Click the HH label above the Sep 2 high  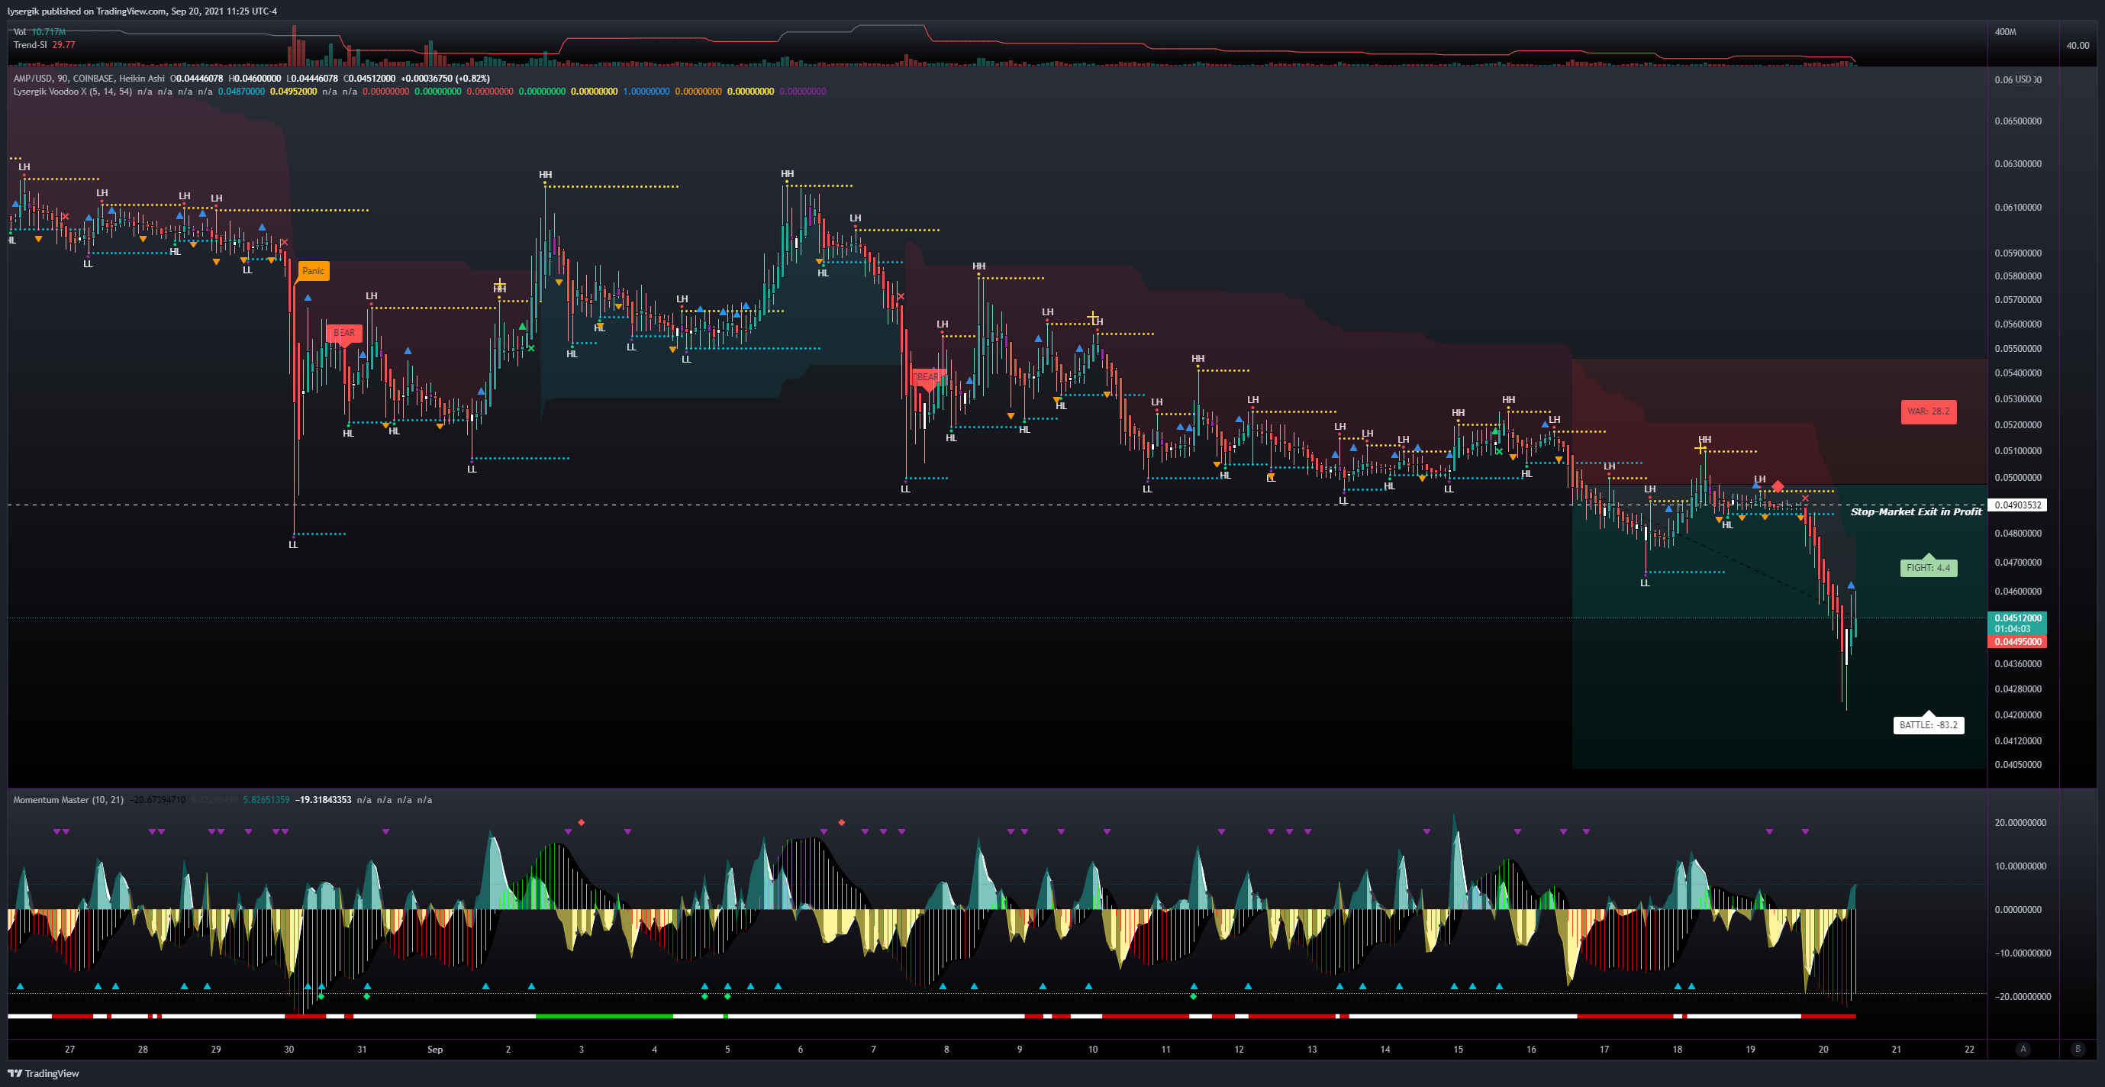[545, 174]
